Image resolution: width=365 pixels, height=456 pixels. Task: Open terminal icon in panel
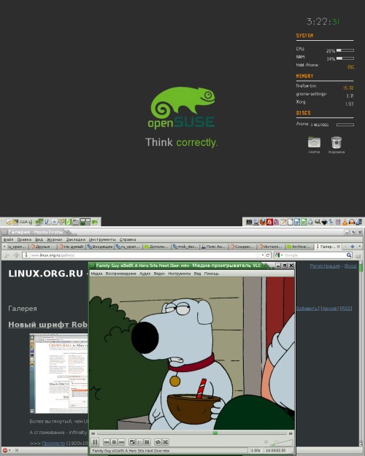pos(249,223)
